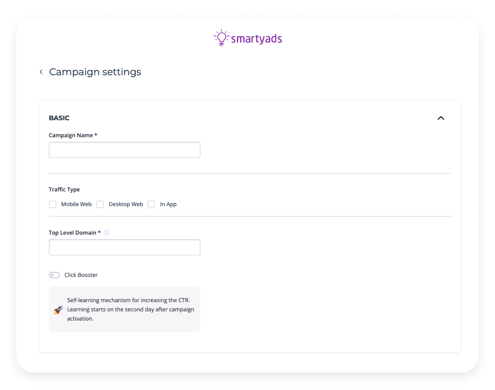Click the Traffic Type heading
This screenshot has height=390, width=495.
65,189
